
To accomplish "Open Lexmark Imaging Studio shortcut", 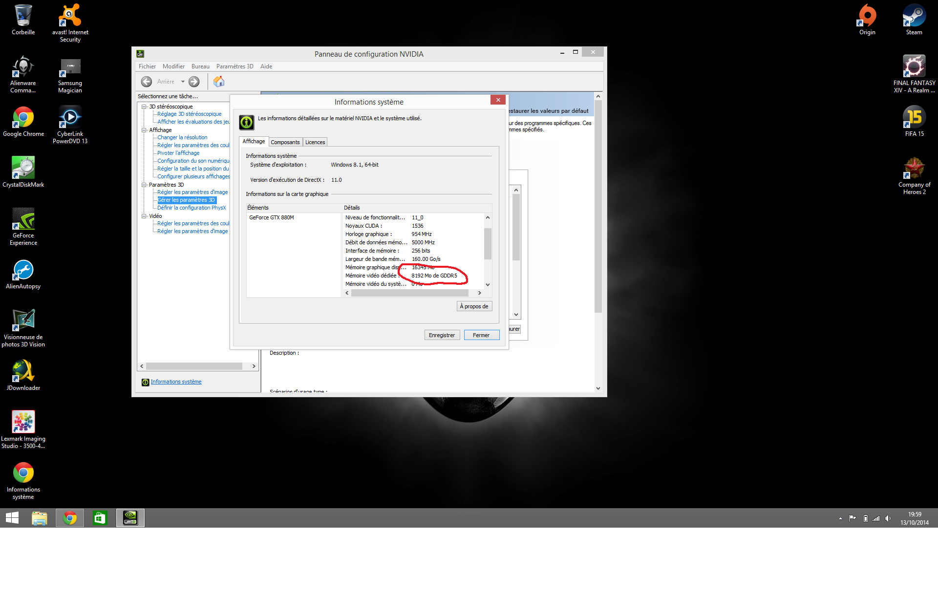I will [x=23, y=429].
